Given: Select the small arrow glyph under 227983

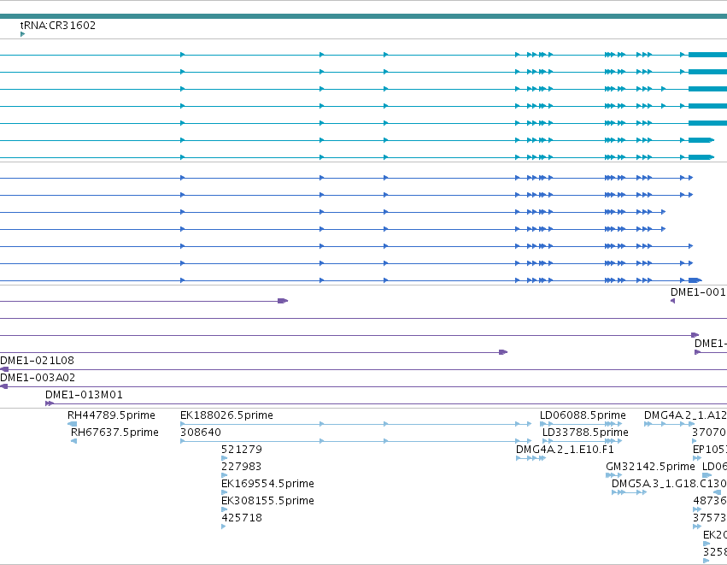Looking at the screenshot, I should click(x=225, y=475).
